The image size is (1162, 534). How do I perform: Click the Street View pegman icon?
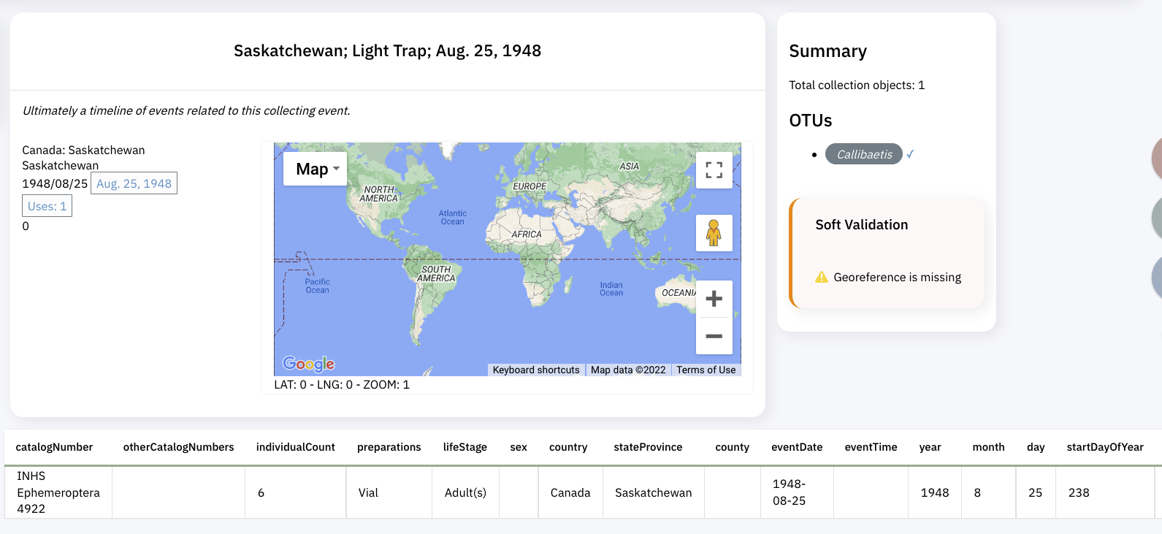click(714, 233)
